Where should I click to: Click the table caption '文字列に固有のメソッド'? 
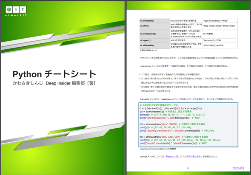[148, 51]
